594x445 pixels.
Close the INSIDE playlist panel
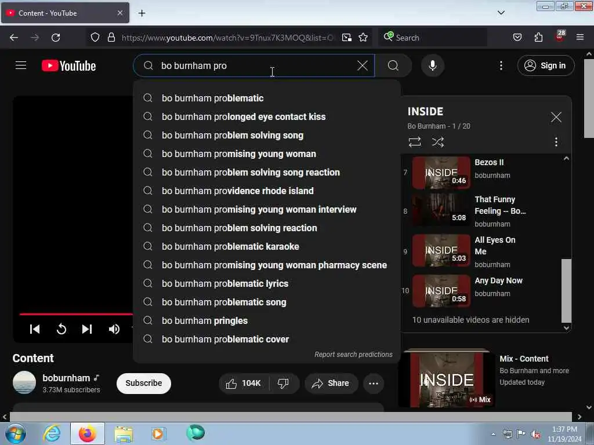(x=556, y=117)
